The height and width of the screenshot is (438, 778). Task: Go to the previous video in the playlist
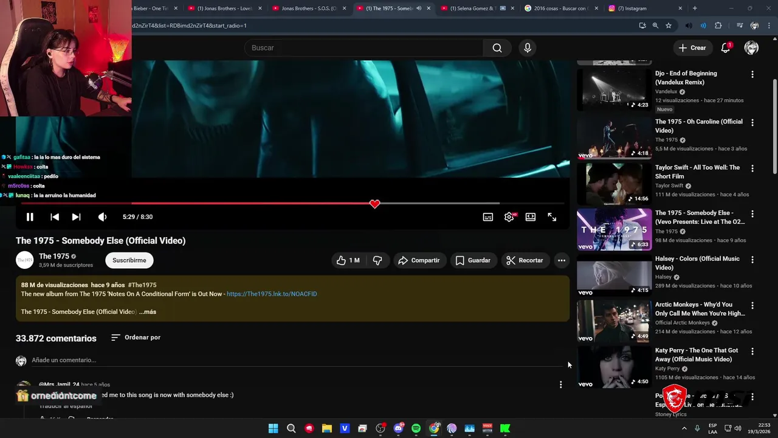[x=55, y=217]
